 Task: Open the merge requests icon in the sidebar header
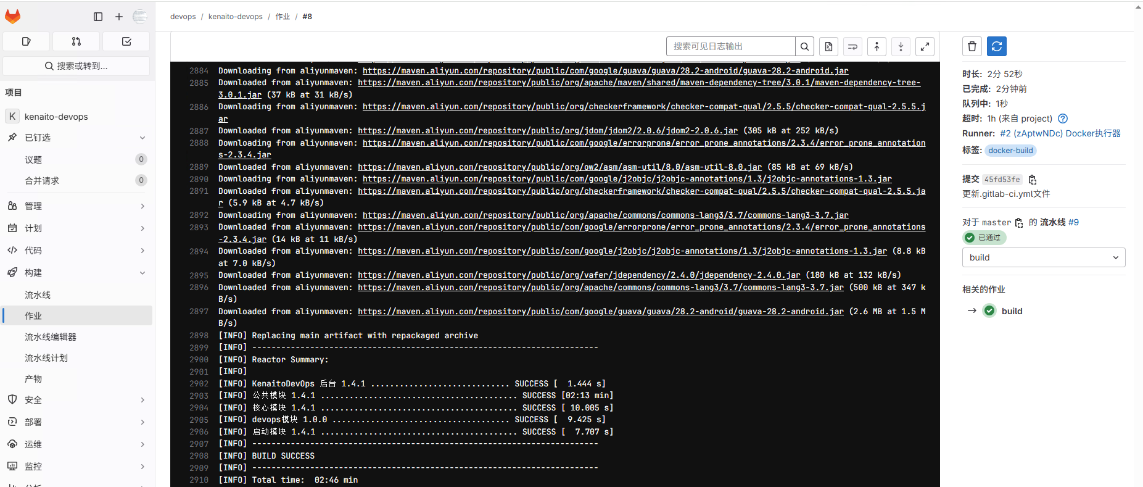click(76, 41)
